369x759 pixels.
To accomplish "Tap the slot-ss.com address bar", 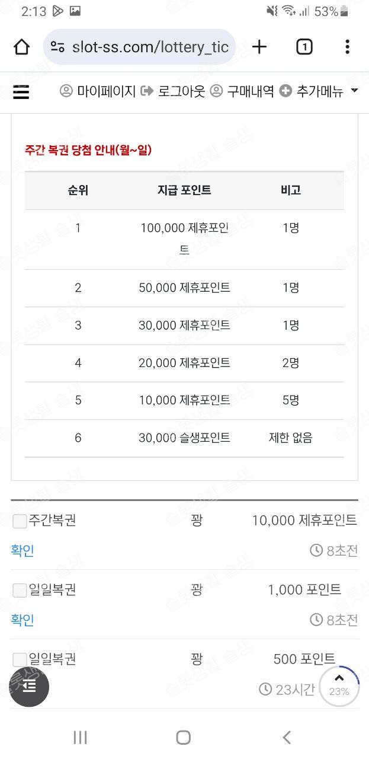I will coord(149,47).
